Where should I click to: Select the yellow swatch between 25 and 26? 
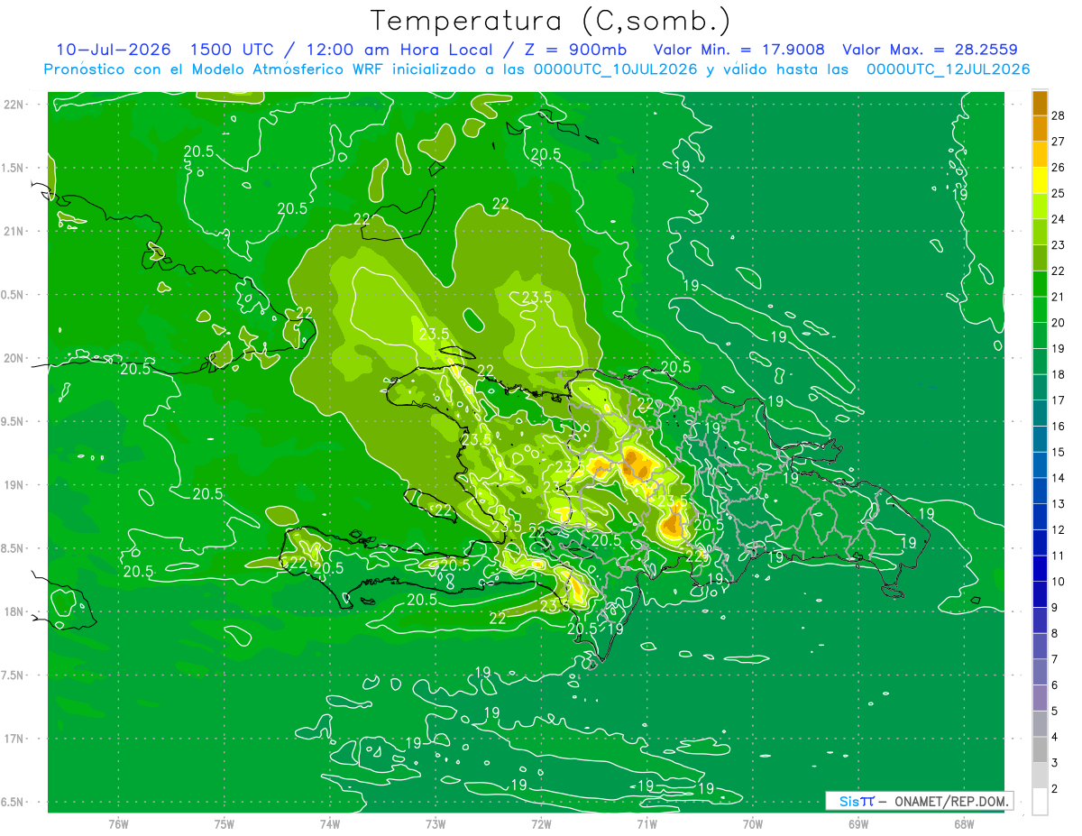pos(1040,180)
